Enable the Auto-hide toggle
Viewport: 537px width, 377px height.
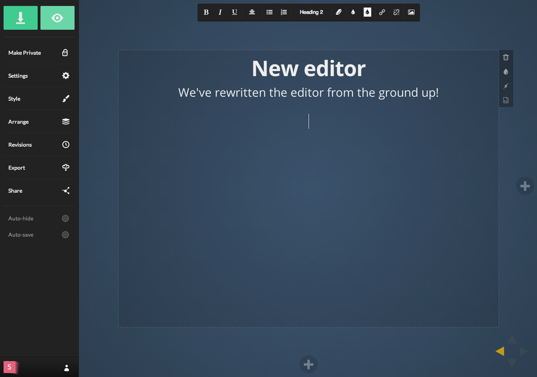pos(66,218)
